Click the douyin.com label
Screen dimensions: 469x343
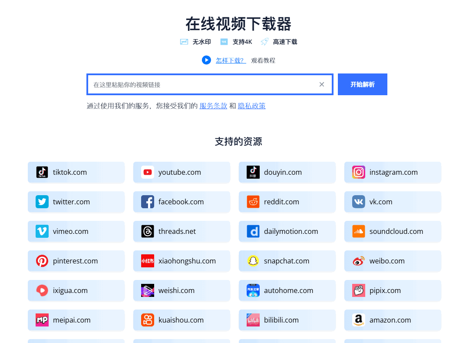[x=283, y=173]
